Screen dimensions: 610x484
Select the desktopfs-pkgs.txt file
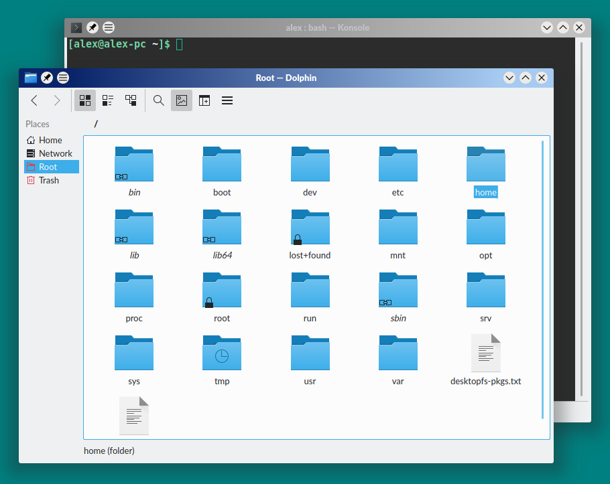tap(486, 353)
